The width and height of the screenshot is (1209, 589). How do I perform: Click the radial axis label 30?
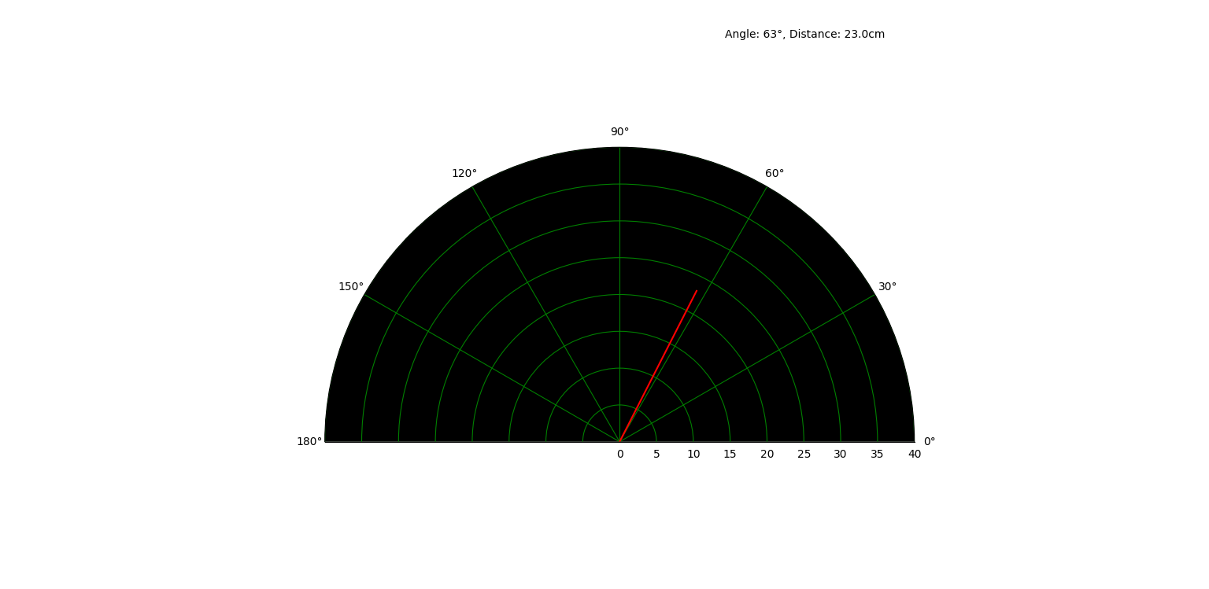pos(841,455)
